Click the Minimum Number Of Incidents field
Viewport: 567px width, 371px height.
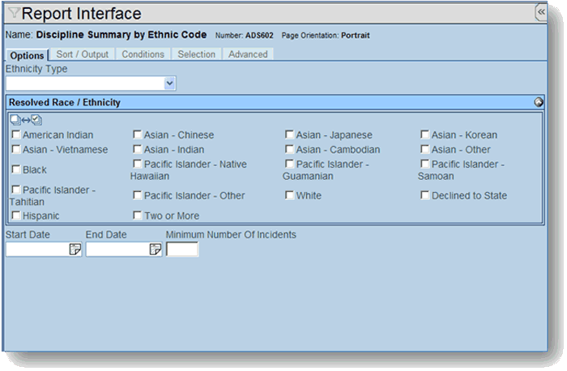tap(182, 249)
